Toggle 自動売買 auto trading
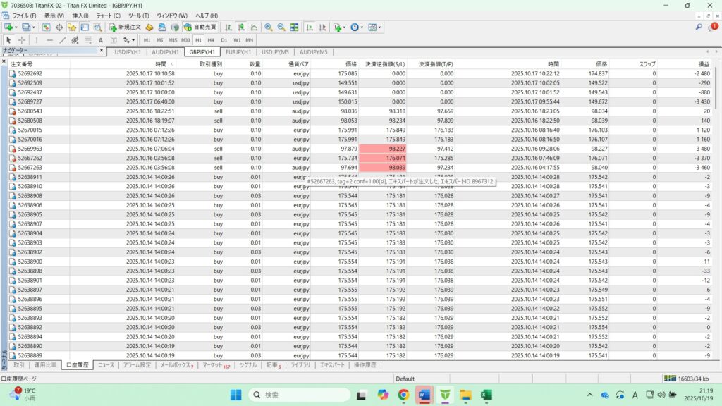 [200, 27]
